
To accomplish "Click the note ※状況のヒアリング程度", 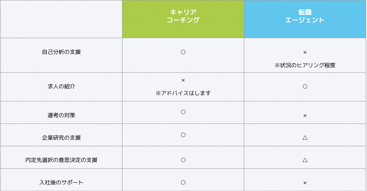I will [305, 66].
